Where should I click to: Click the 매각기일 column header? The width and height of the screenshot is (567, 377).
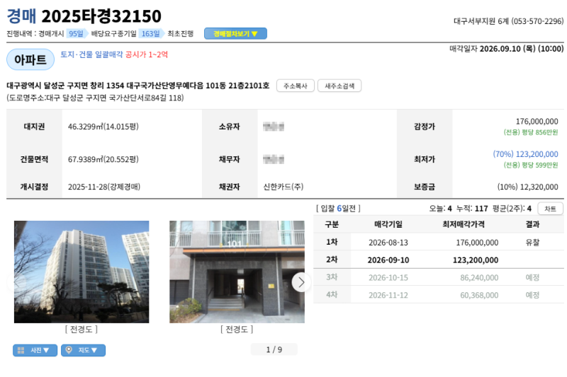coord(388,224)
